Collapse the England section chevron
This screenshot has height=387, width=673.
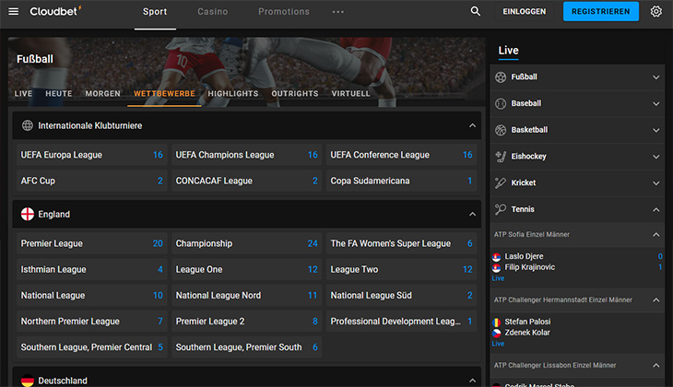472,214
